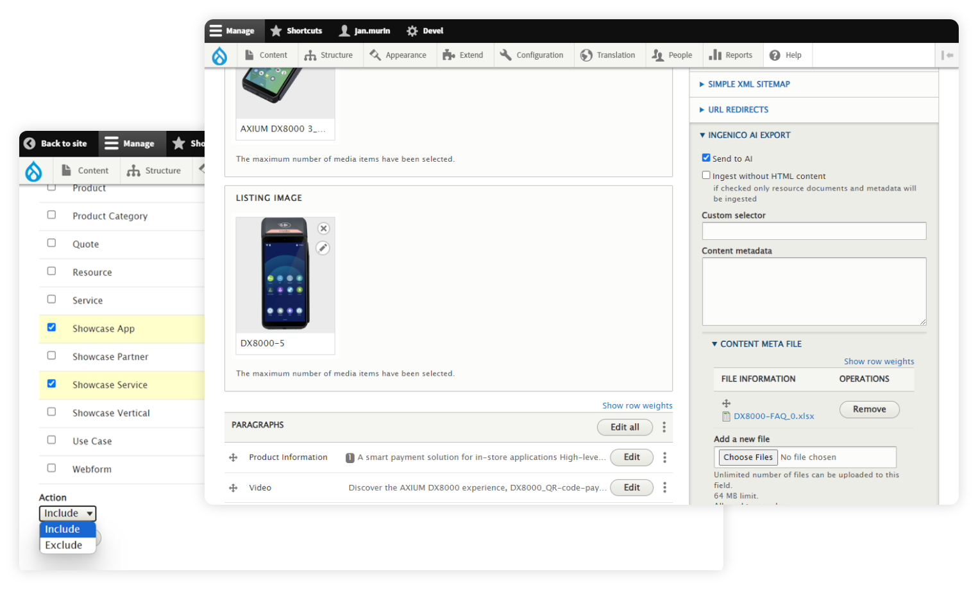Uncheck the Showcase App checkbox
Image resolution: width=978 pixels, height=592 pixels.
[x=51, y=327]
